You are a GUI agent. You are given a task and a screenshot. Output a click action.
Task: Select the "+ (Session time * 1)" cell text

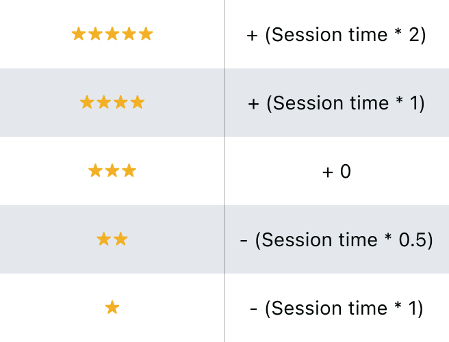[336, 103]
